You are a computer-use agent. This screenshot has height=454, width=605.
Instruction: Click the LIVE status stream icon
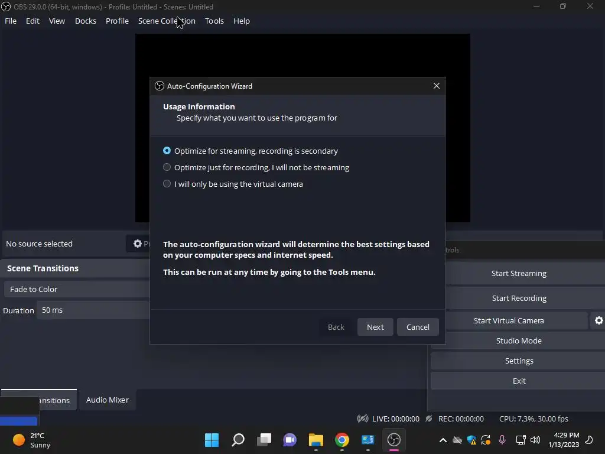pos(362,419)
